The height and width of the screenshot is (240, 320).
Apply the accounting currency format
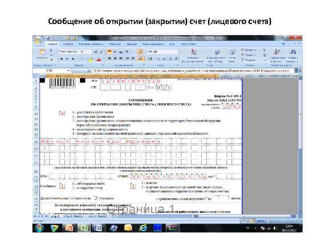point(151,59)
